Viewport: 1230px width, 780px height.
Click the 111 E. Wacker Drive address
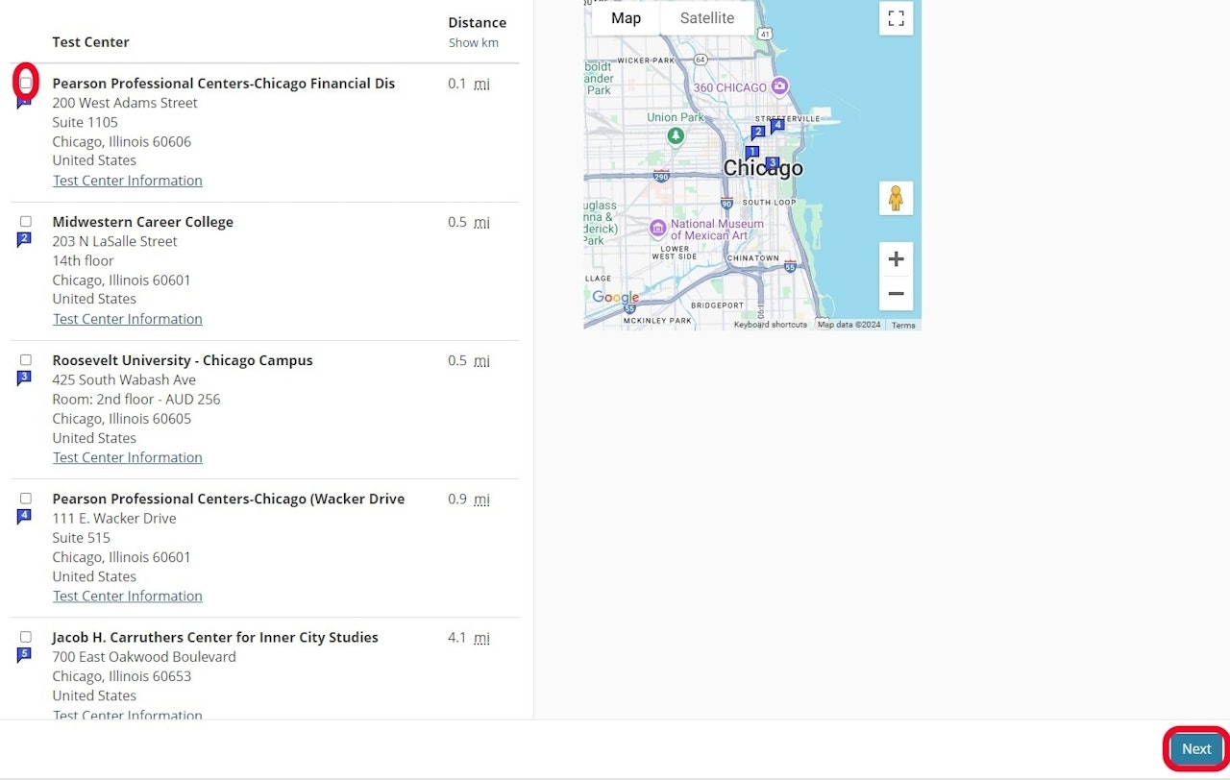[114, 518]
